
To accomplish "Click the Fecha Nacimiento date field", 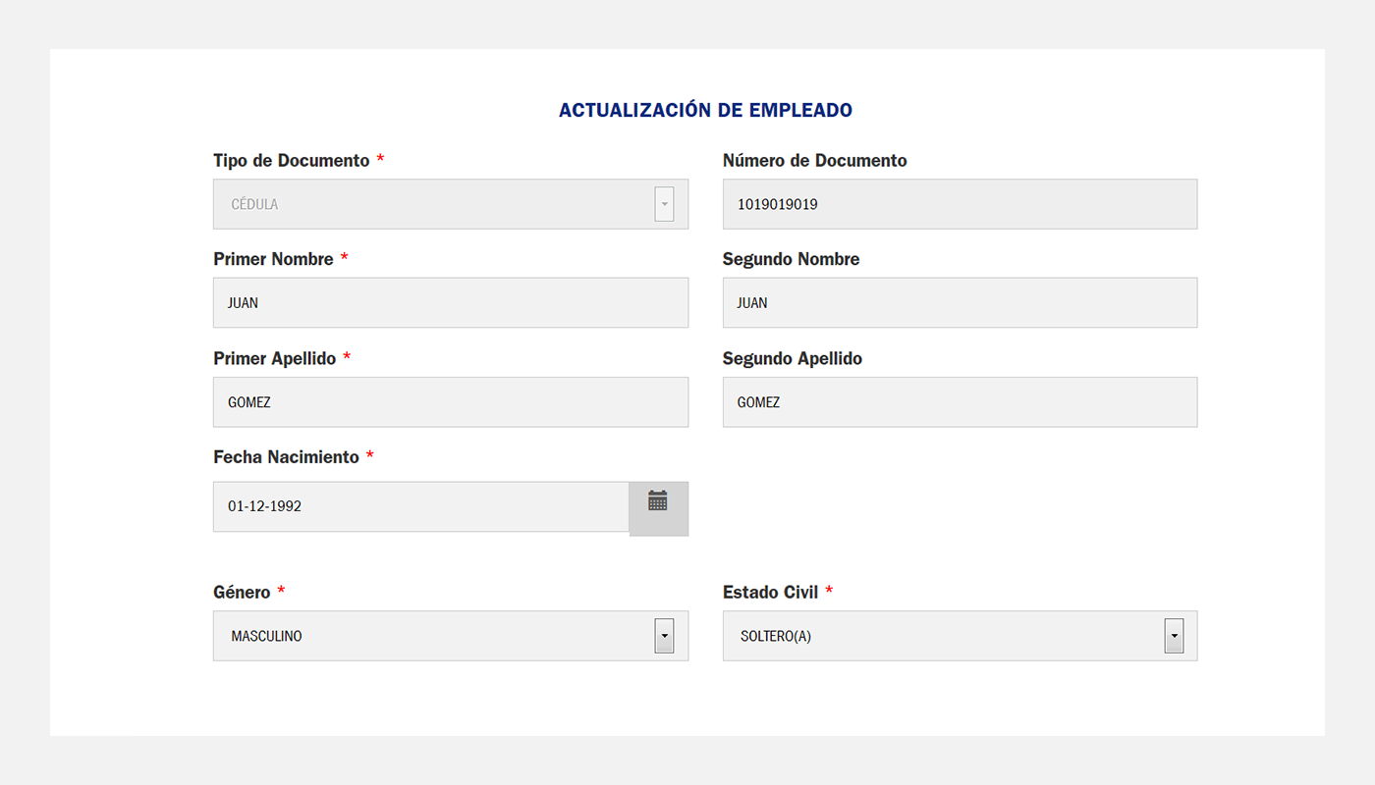I will 420,506.
